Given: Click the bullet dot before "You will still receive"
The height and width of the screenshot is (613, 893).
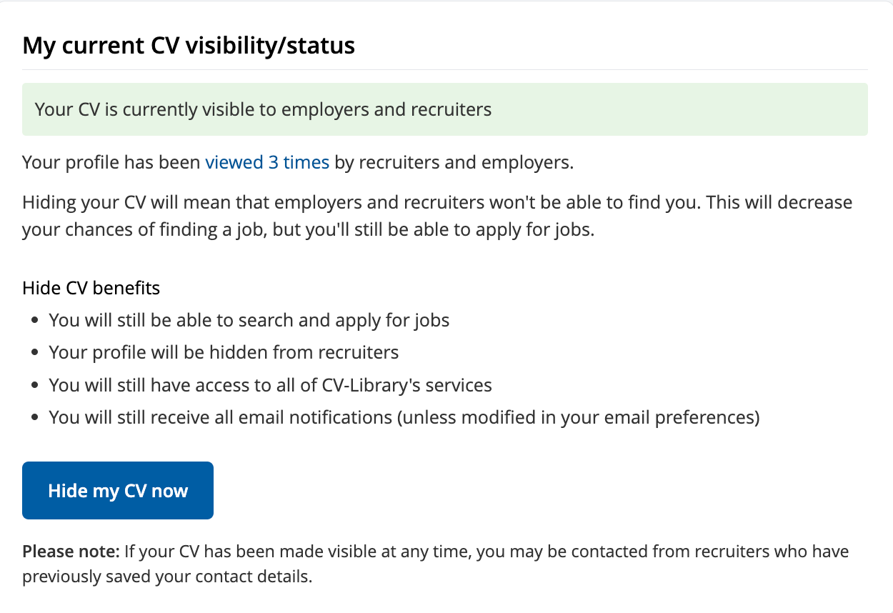Looking at the screenshot, I should (x=36, y=418).
